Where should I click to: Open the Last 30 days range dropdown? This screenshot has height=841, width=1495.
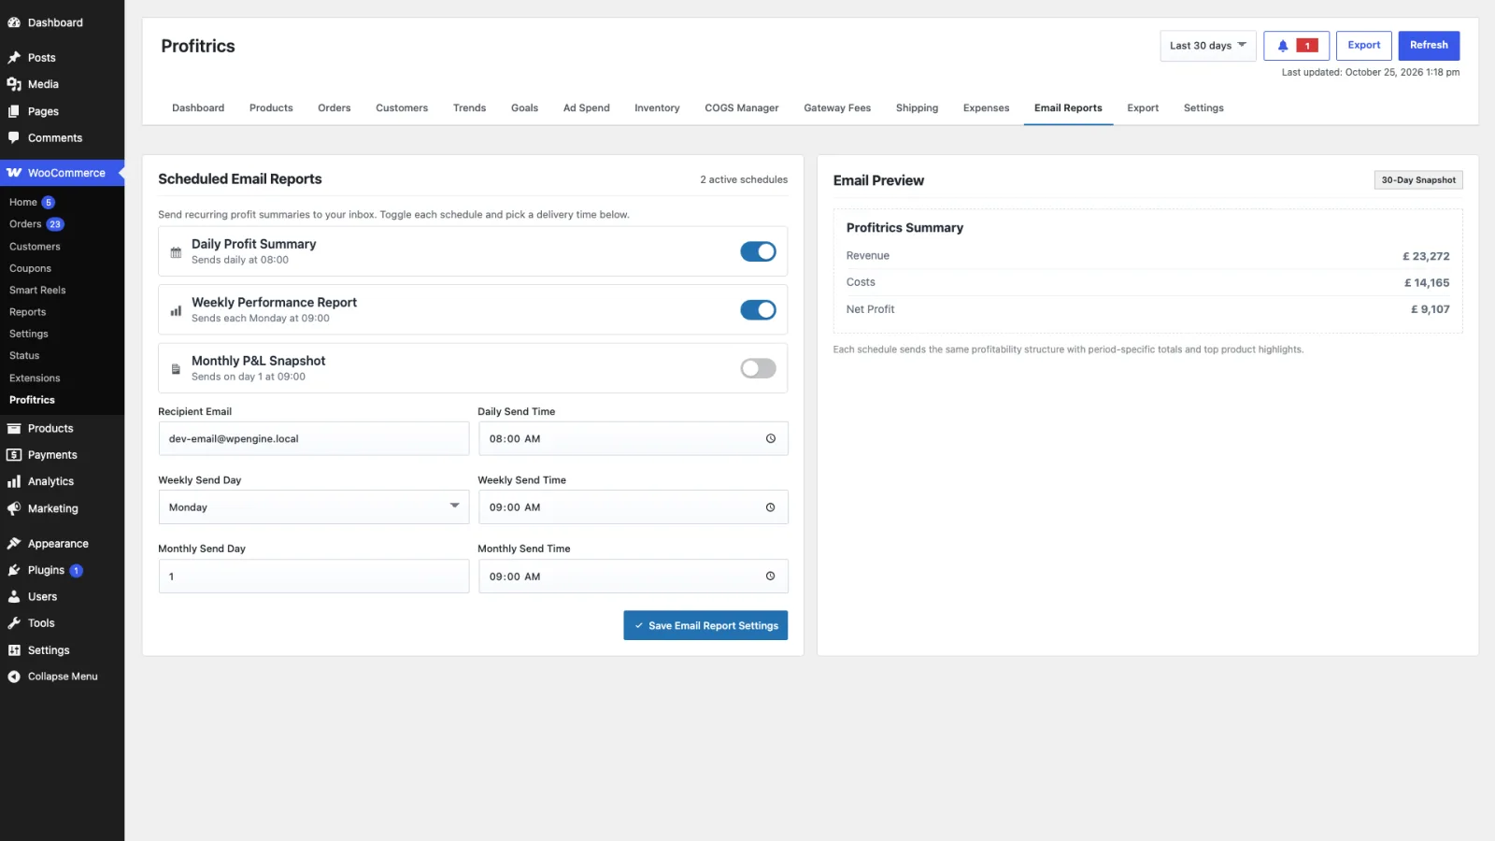[1208, 46]
